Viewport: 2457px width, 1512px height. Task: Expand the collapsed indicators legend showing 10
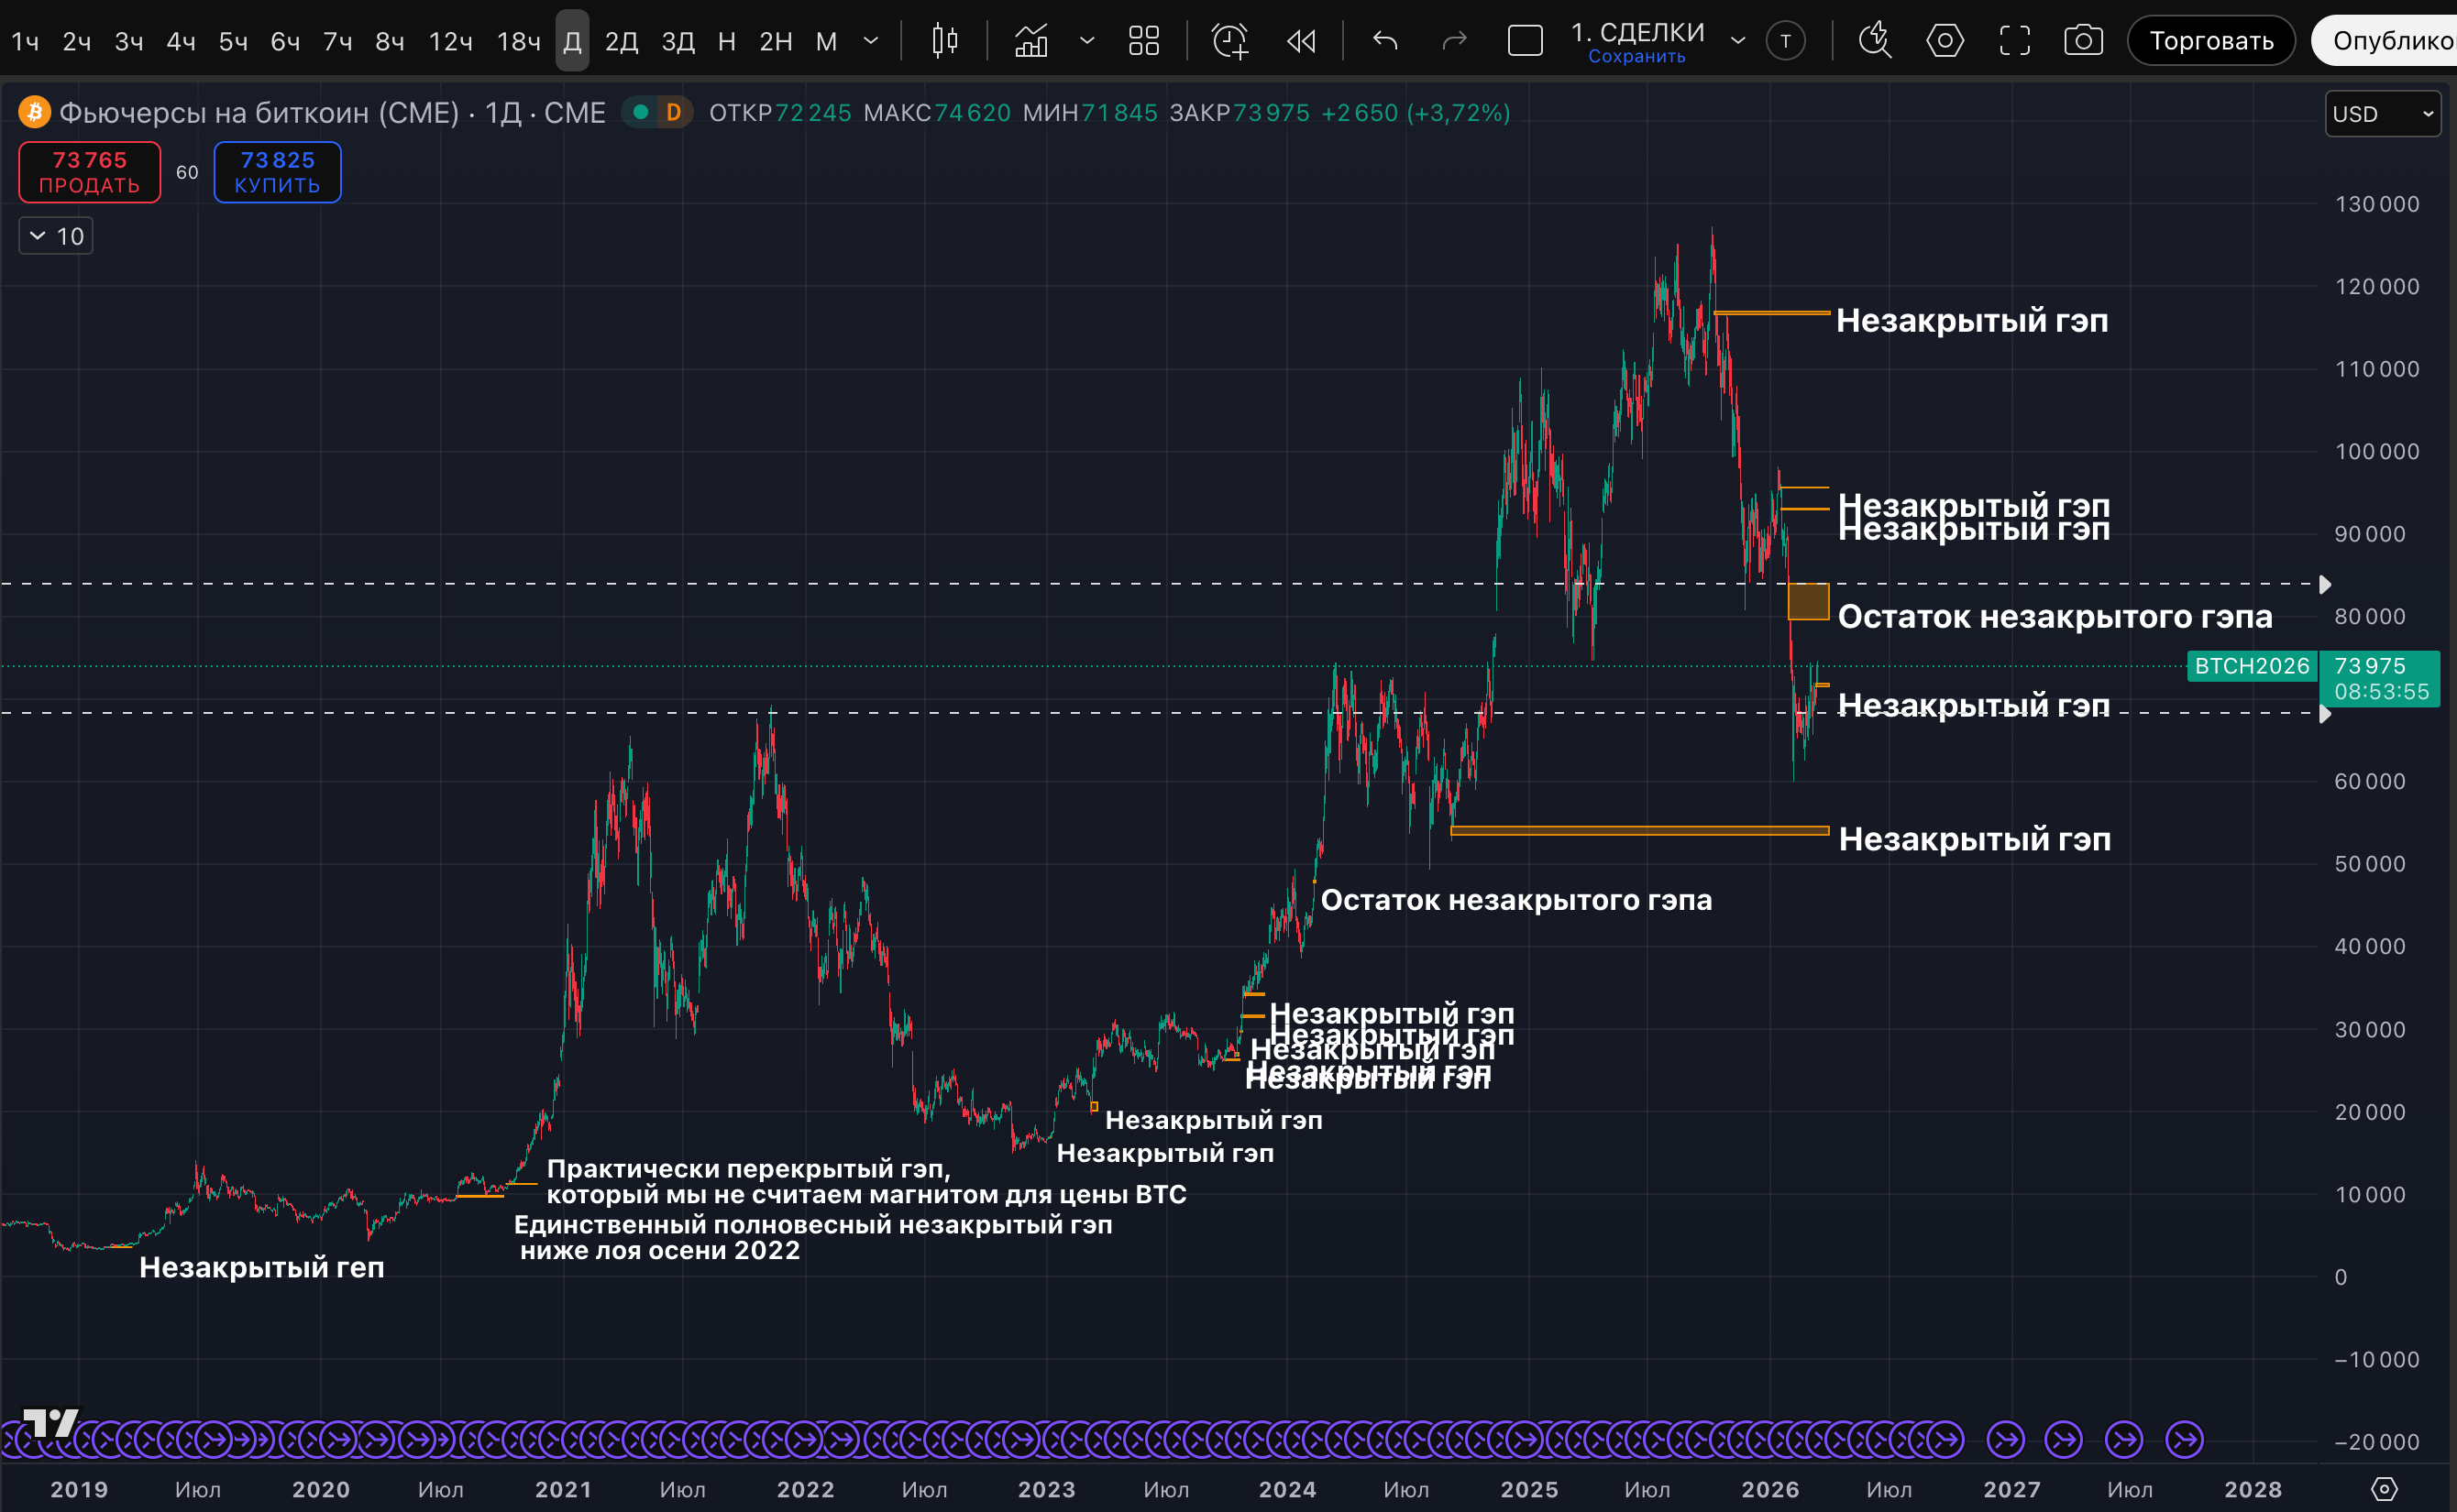[x=56, y=236]
